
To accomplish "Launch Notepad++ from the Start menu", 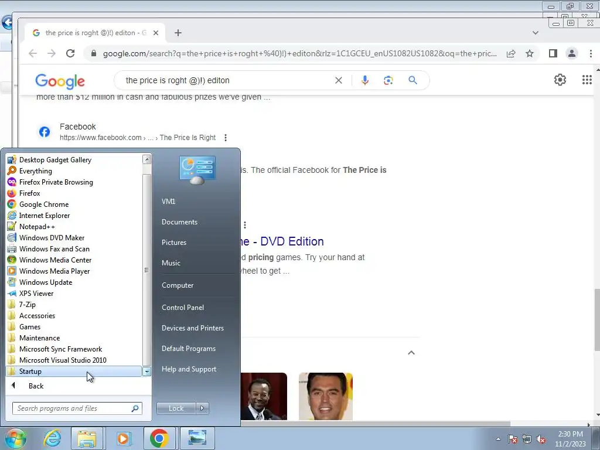I will click(74, 227).
